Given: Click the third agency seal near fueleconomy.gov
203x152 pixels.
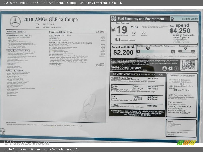Looking at the screenshot, I should [176, 68].
